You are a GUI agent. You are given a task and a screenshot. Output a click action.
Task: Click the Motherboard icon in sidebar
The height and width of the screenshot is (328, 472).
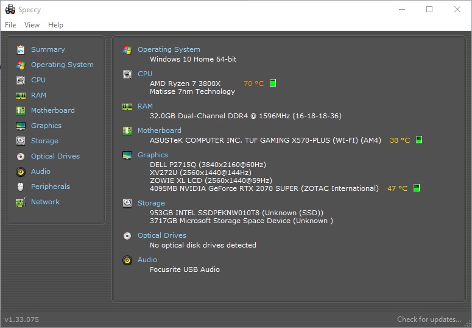[21, 110]
